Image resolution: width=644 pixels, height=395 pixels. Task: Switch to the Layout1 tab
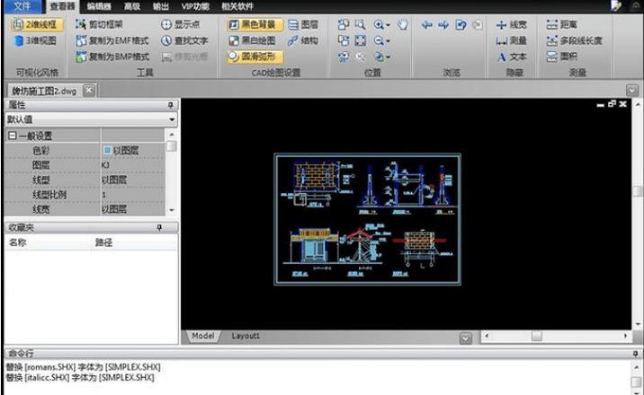pos(246,336)
